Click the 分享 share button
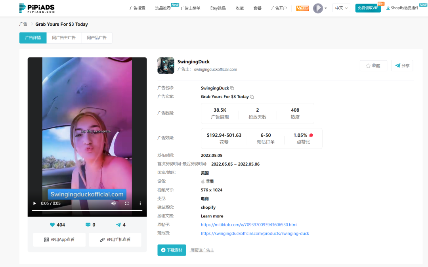The width and height of the screenshot is (428, 267). (402, 66)
